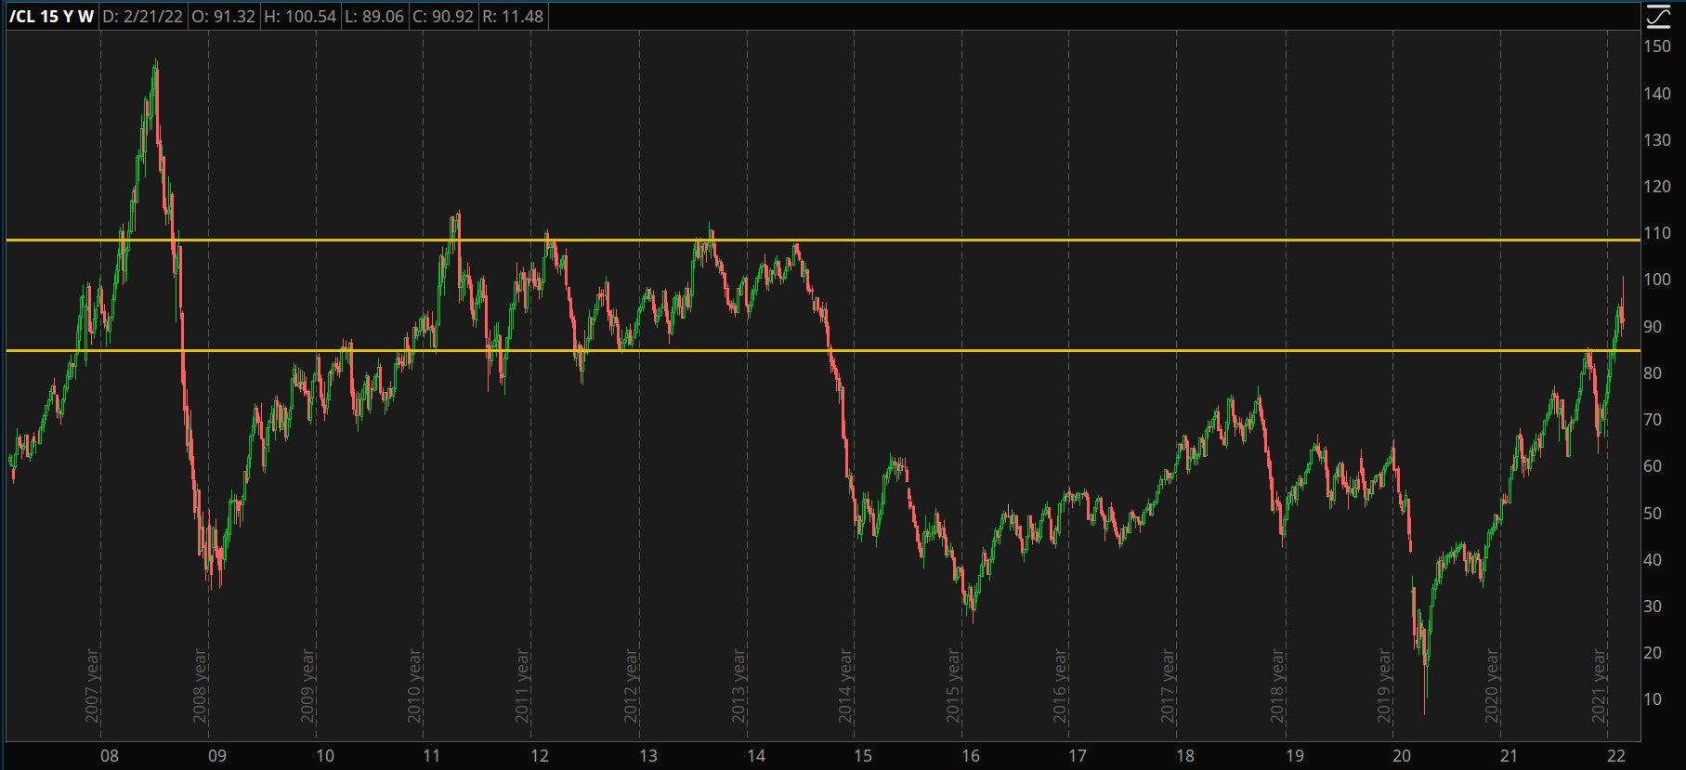Image resolution: width=1686 pixels, height=770 pixels.
Task: Click the 20 label on the price axis
Action: pyautogui.click(x=1652, y=652)
